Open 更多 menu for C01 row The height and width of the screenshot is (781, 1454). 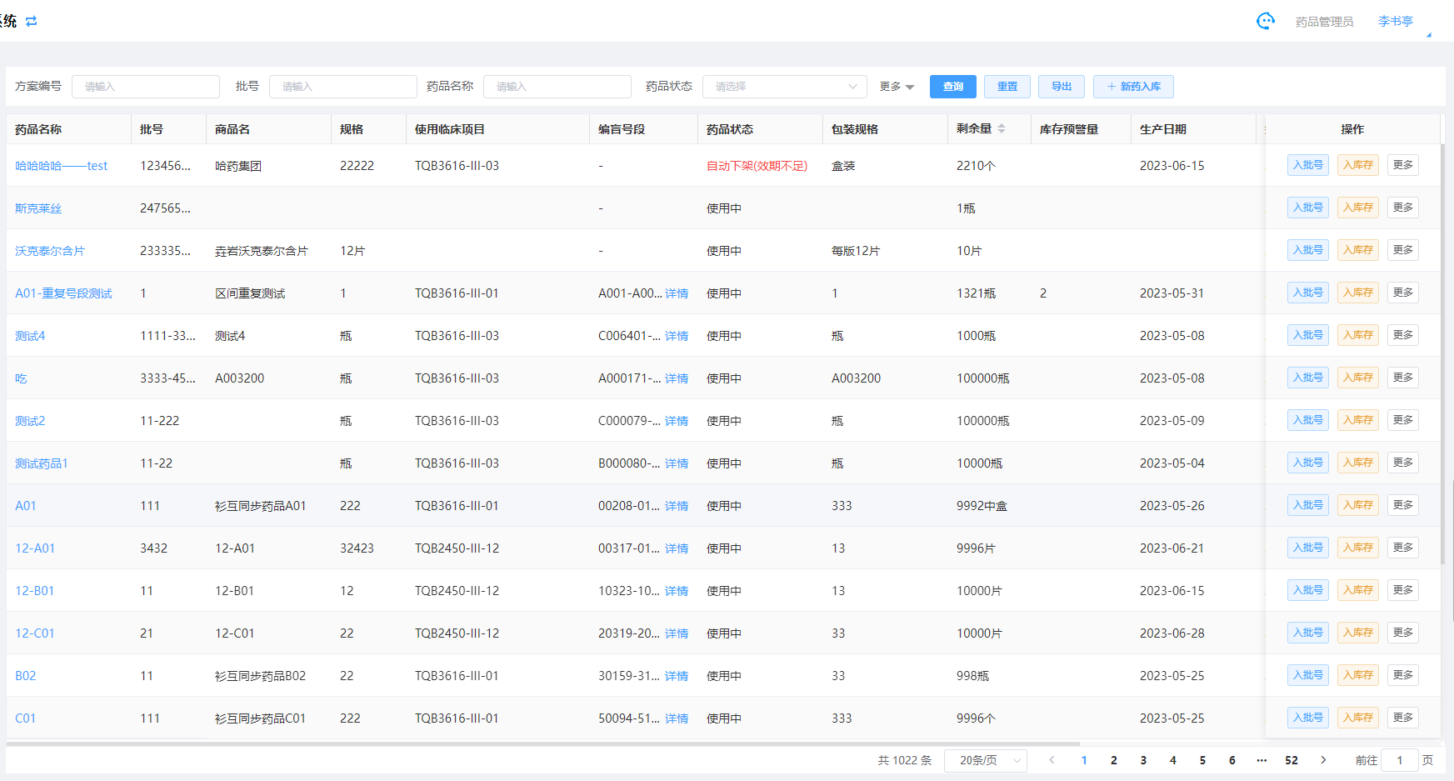point(1403,718)
